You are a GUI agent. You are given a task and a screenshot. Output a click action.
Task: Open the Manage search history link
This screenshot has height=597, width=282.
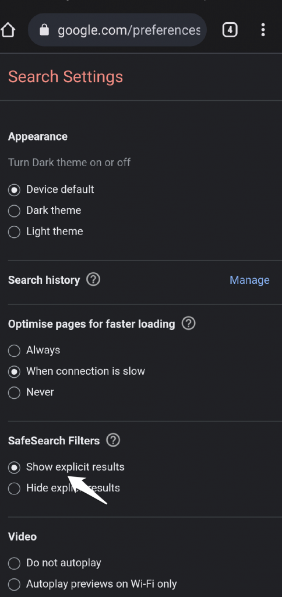(249, 280)
